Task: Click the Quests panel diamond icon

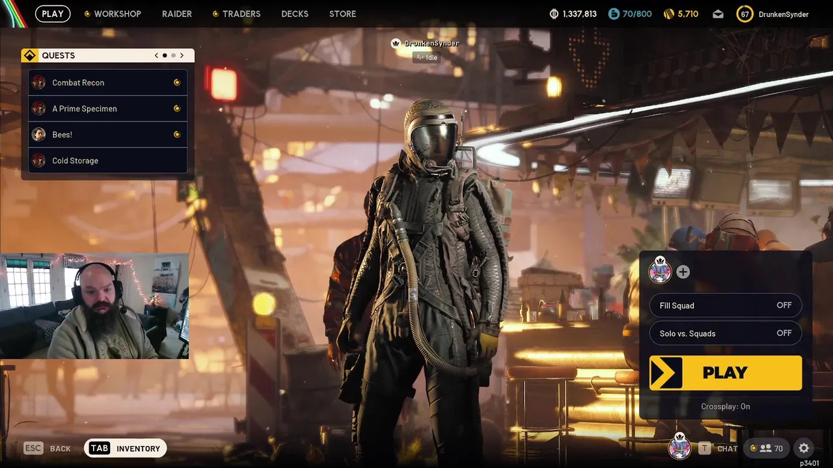Action: tap(29, 55)
